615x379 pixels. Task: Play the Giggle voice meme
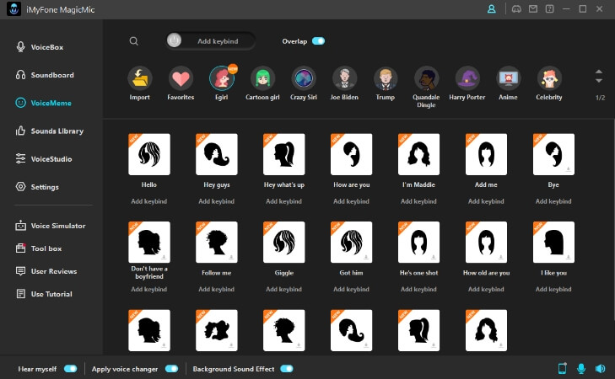pyautogui.click(x=284, y=243)
